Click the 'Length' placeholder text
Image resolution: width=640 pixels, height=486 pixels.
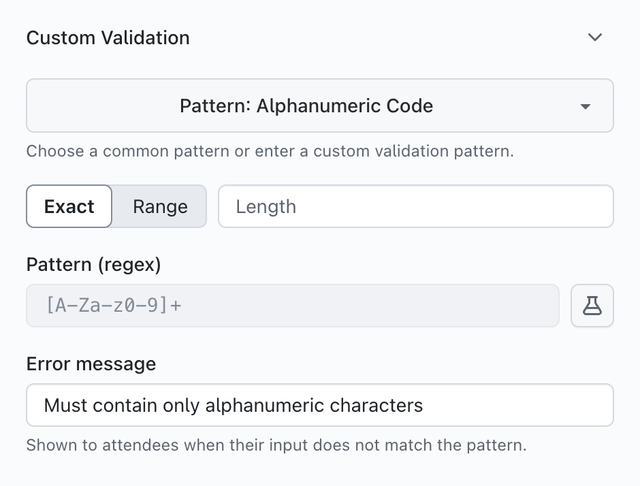pyautogui.click(x=266, y=206)
